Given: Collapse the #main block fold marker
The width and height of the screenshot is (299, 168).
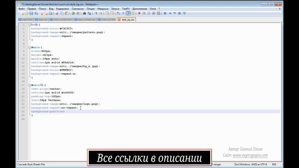Looking at the screenshot, I should tap(29, 48).
